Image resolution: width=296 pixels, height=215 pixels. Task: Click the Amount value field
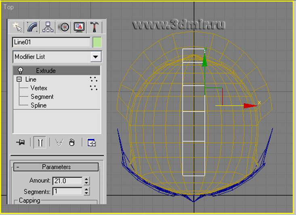pyautogui.click(x=67, y=181)
